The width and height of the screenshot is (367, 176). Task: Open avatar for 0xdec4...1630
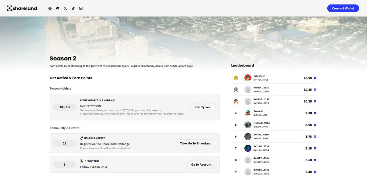click(x=248, y=90)
